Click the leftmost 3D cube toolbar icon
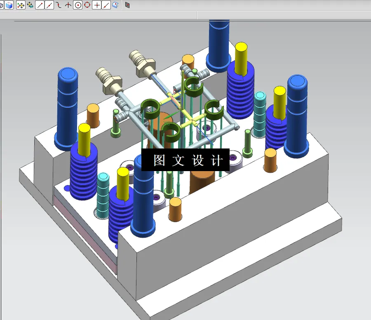371x320 pixels. (x=2, y=5)
